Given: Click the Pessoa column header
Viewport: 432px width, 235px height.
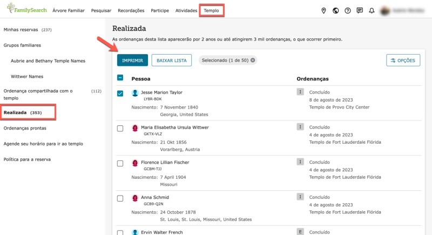Looking at the screenshot, I should (141, 79).
